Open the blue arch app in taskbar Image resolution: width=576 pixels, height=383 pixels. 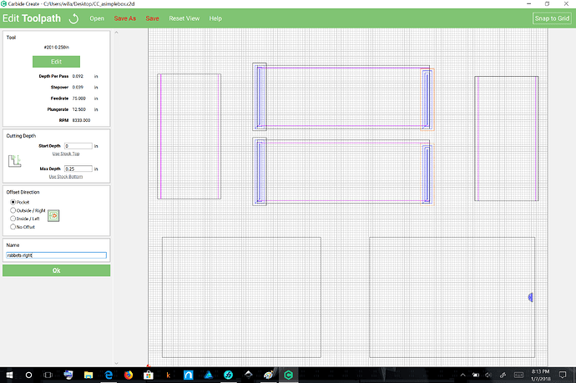pyautogui.click(x=188, y=375)
